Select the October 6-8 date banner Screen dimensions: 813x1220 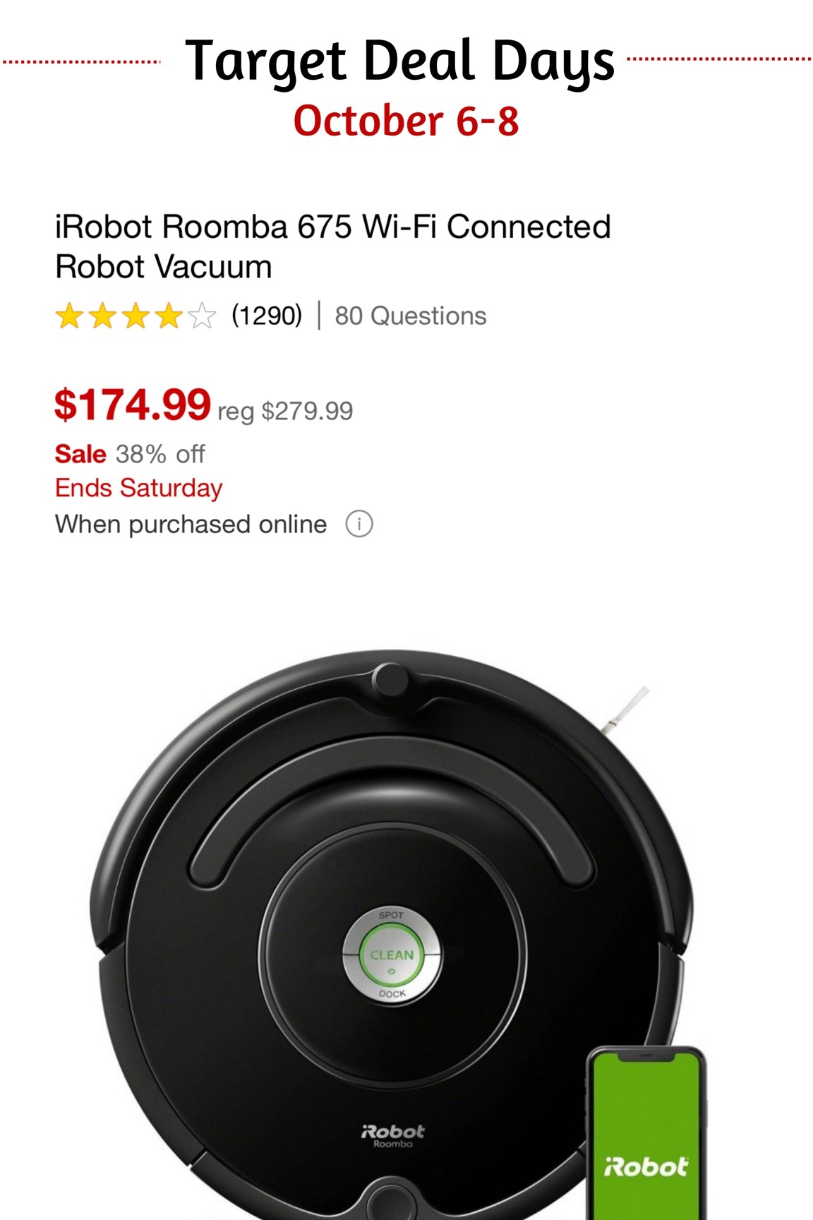[x=407, y=120]
